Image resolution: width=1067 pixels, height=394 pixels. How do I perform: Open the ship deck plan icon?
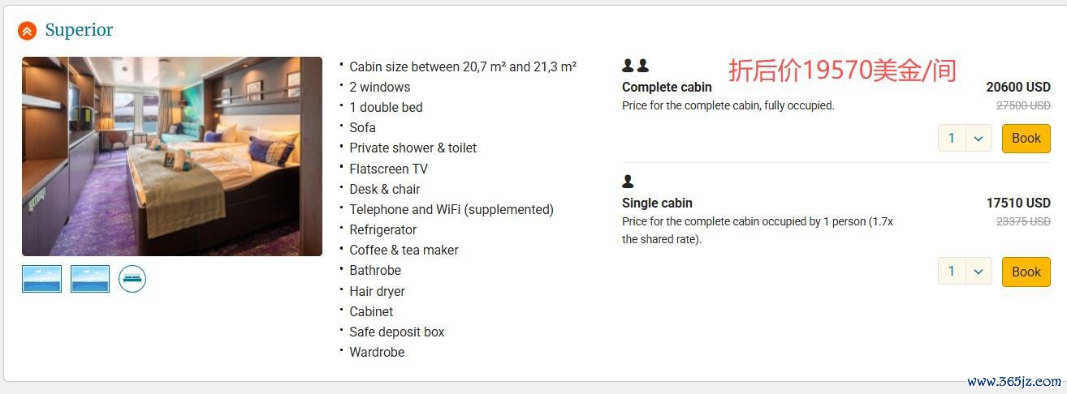132,279
